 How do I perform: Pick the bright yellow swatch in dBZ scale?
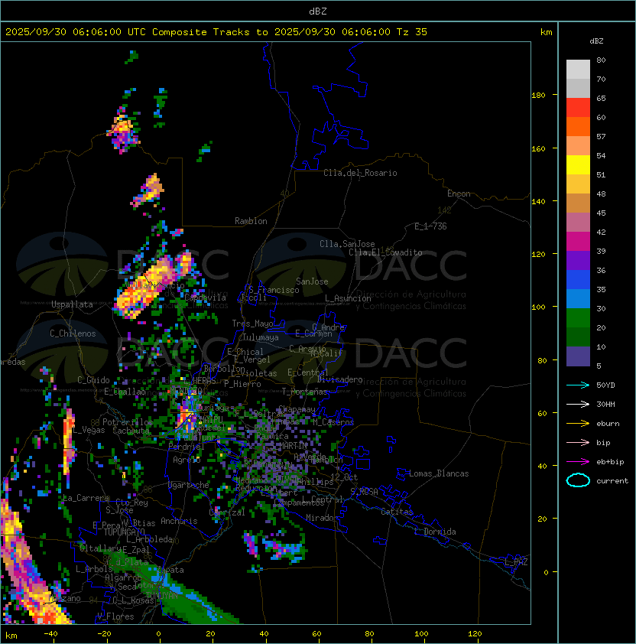[578, 165]
